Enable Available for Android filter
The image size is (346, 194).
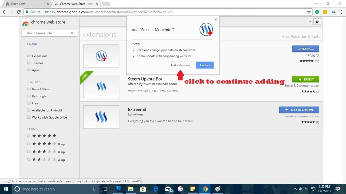tap(29, 110)
